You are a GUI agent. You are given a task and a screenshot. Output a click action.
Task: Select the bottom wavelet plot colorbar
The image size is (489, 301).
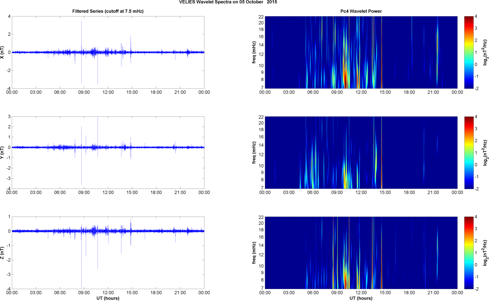(x=469, y=253)
